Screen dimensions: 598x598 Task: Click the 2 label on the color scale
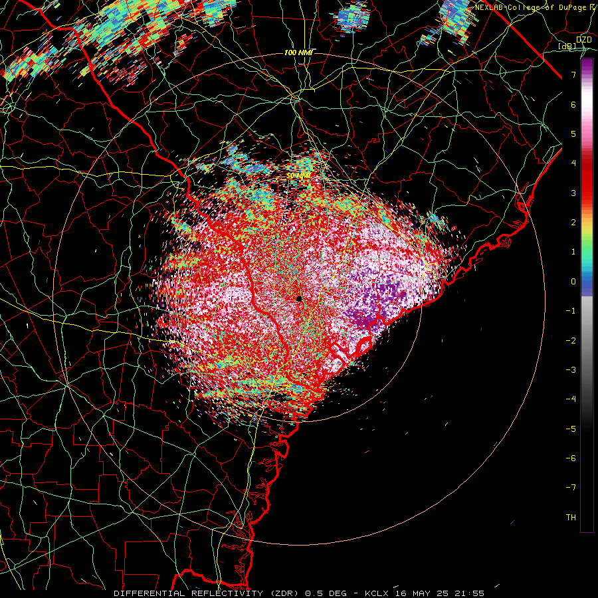pyautogui.click(x=573, y=223)
